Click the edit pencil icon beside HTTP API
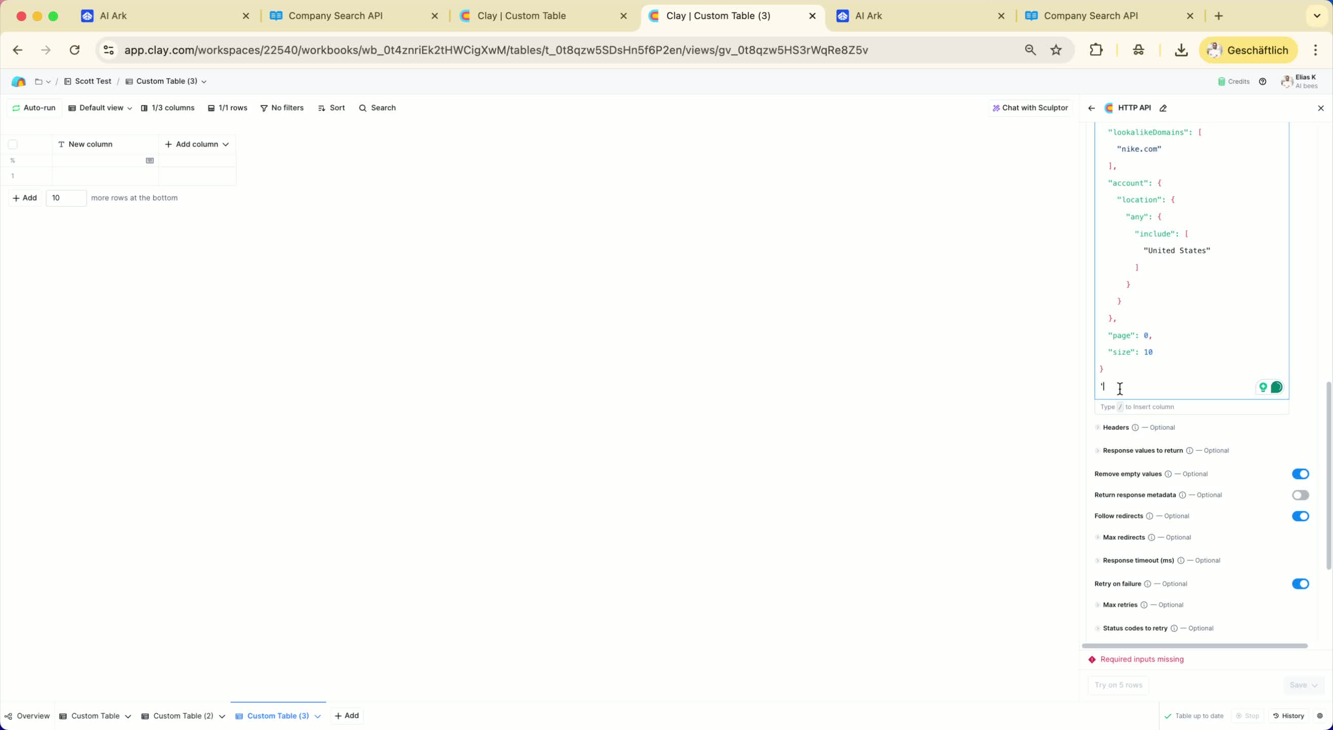Viewport: 1333px width, 730px height. (x=1163, y=108)
